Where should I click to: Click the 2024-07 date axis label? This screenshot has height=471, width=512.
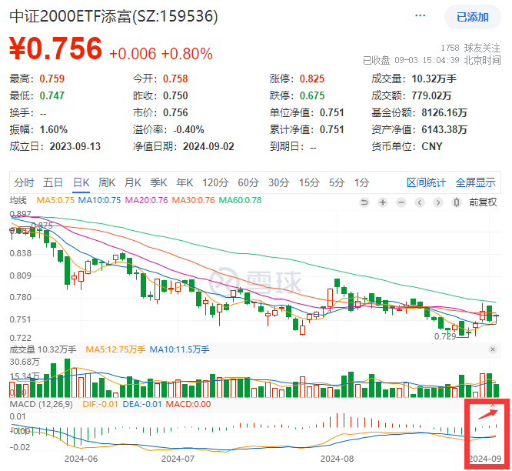click(178, 459)
